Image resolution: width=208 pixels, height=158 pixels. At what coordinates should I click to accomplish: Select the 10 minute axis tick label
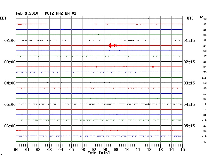point(127,150)
